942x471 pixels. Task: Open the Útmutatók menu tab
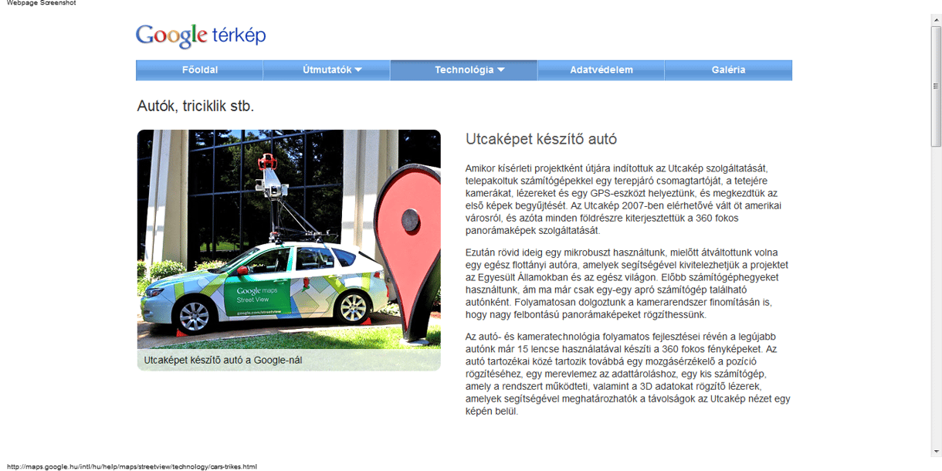327,69
